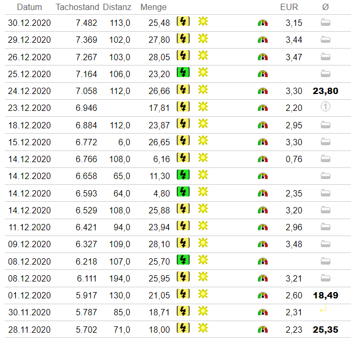Click the average value 25,35

tap(325, 329)
